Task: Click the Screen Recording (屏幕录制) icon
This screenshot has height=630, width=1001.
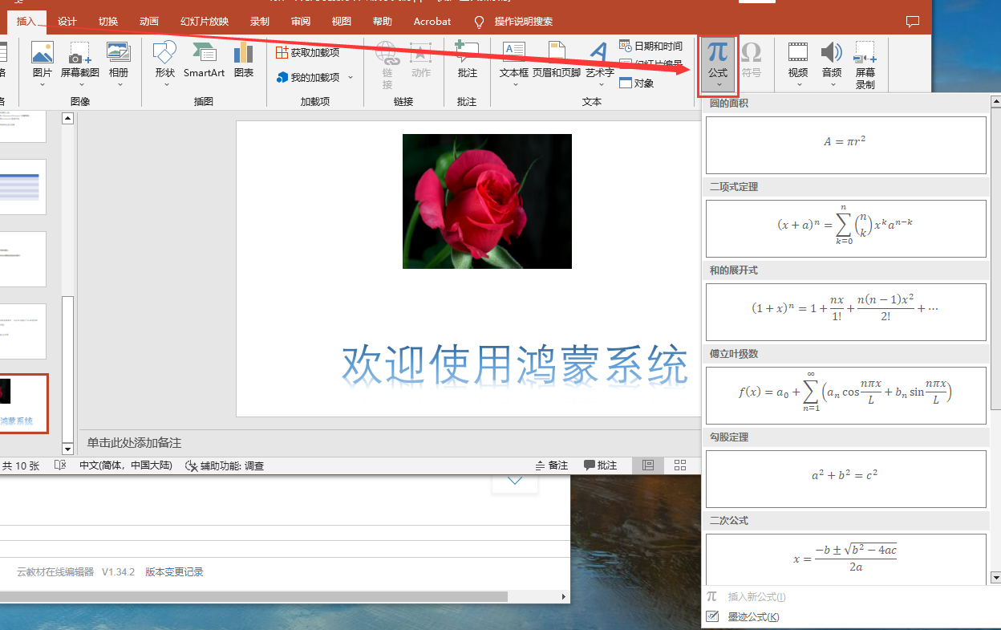Action: (x=865, y=64)
